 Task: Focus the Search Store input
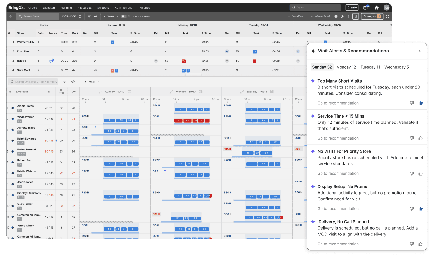(x=37, y=16)
